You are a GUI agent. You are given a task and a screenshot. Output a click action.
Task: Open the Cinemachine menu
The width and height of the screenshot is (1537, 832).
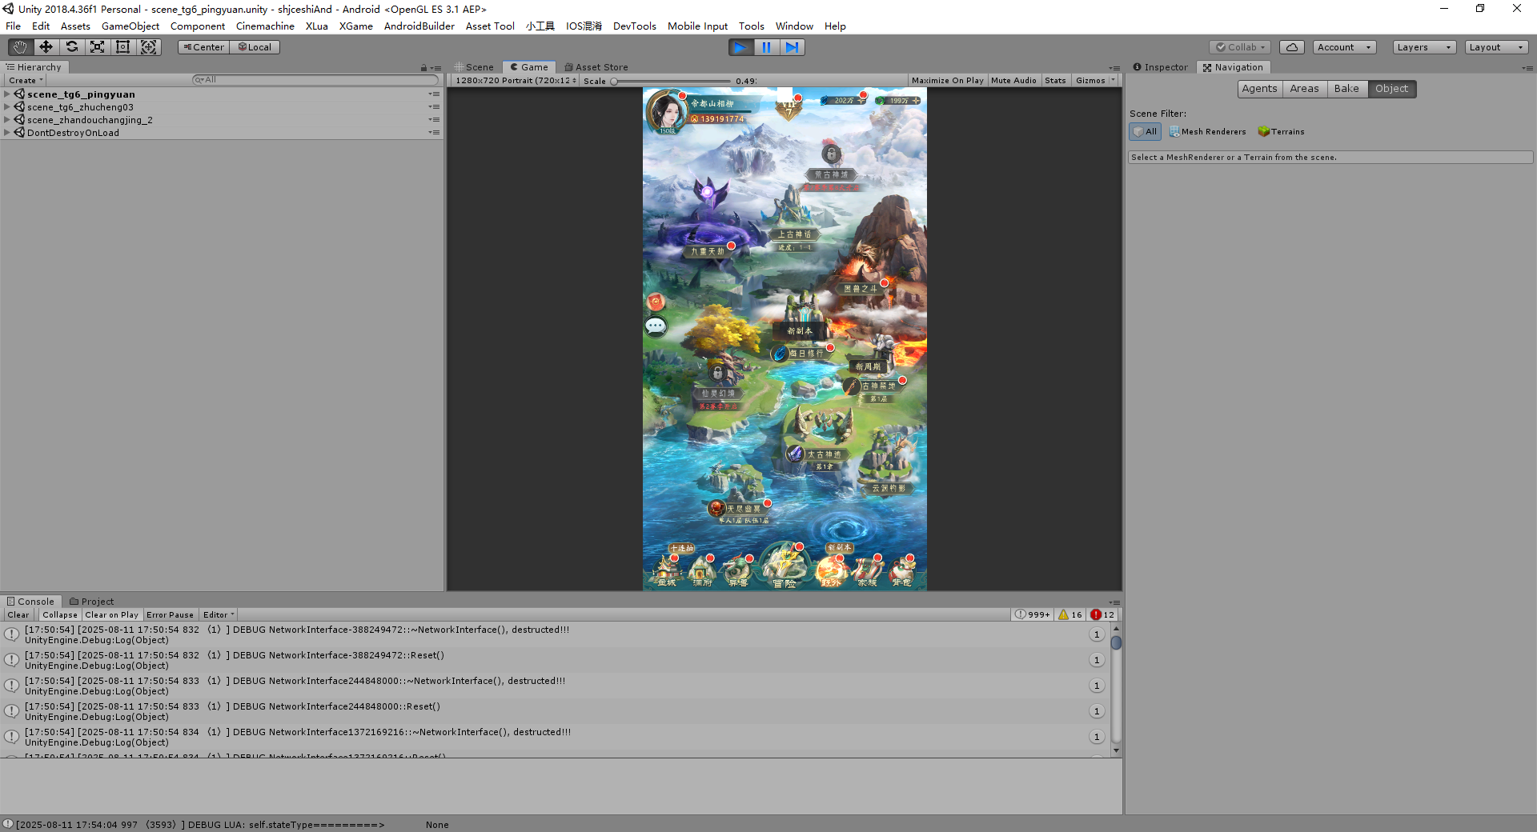[x=265, y=26]
